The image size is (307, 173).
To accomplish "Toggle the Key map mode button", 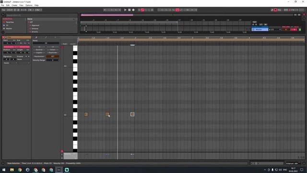I will tap(279, 10).
